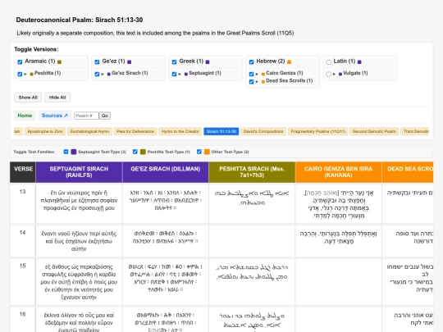Toggle the Cairo Geniza (1) checkbox
This screenshot has width=443, height=332.
point(251,74)
